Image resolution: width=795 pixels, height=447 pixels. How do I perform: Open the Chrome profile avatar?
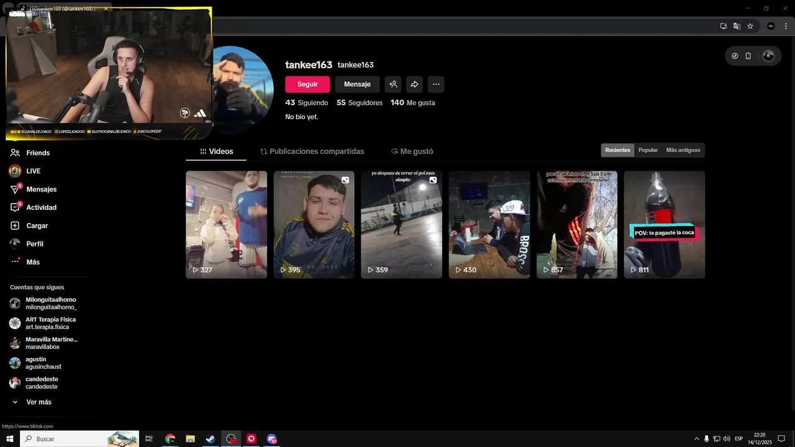[771, 26]
